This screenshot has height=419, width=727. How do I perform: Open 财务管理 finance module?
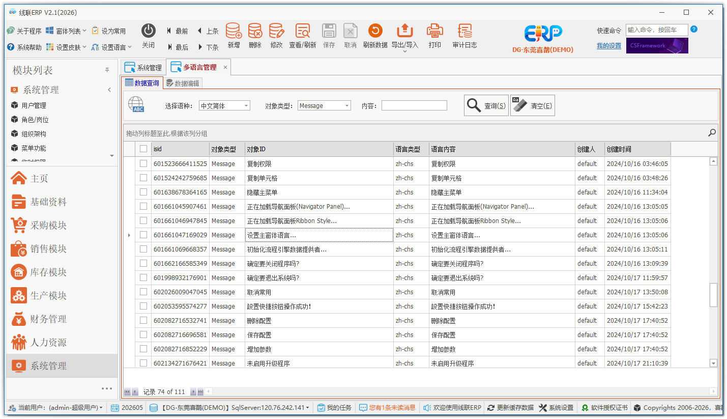(62, 319)
